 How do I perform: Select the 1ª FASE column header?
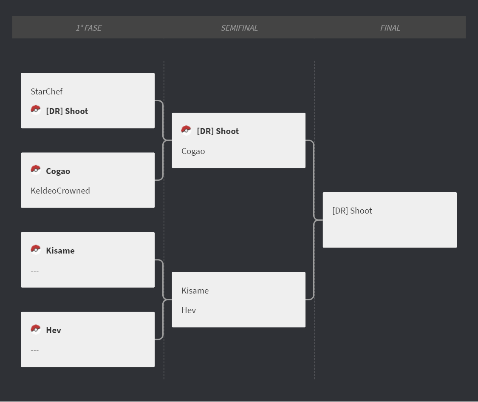(88, 28)
